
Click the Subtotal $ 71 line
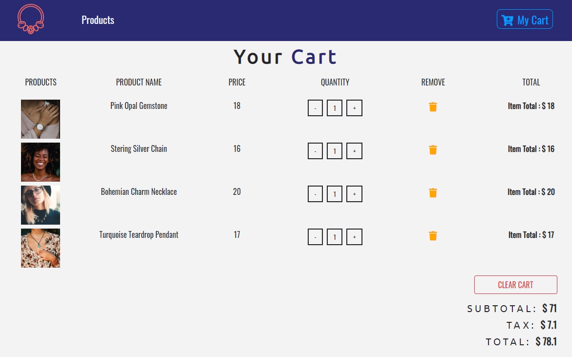(512, 309)
